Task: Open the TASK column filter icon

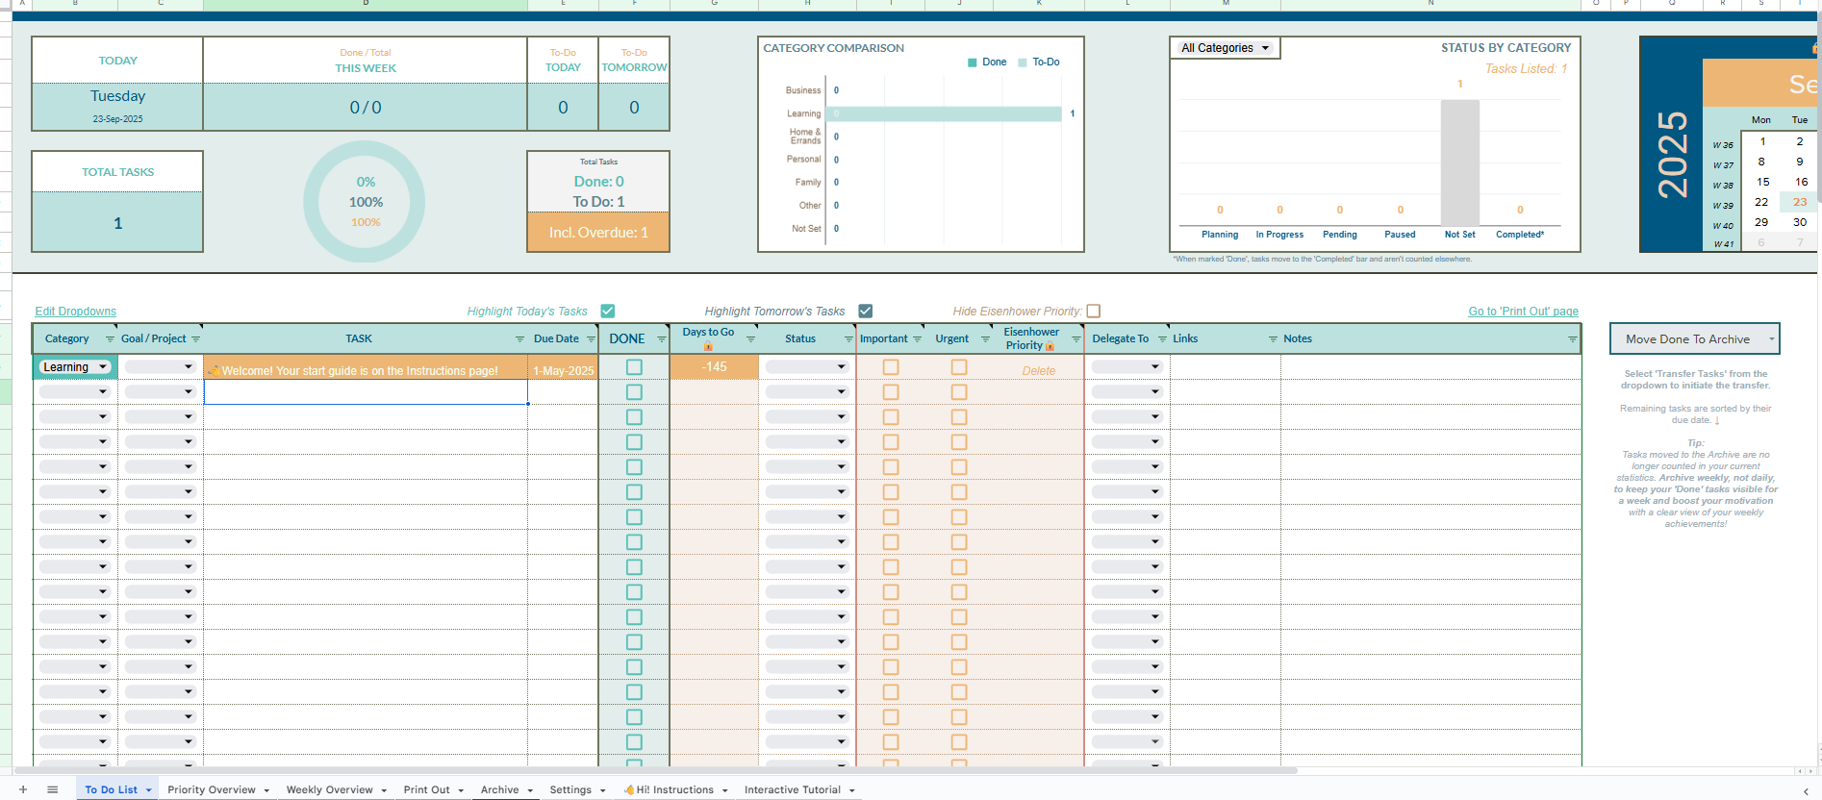Action: pyautogui.click(x=519, y=339)
